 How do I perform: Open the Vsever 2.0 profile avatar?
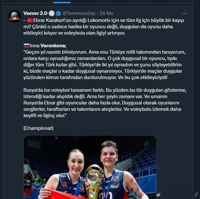click(x=15, y=17)
